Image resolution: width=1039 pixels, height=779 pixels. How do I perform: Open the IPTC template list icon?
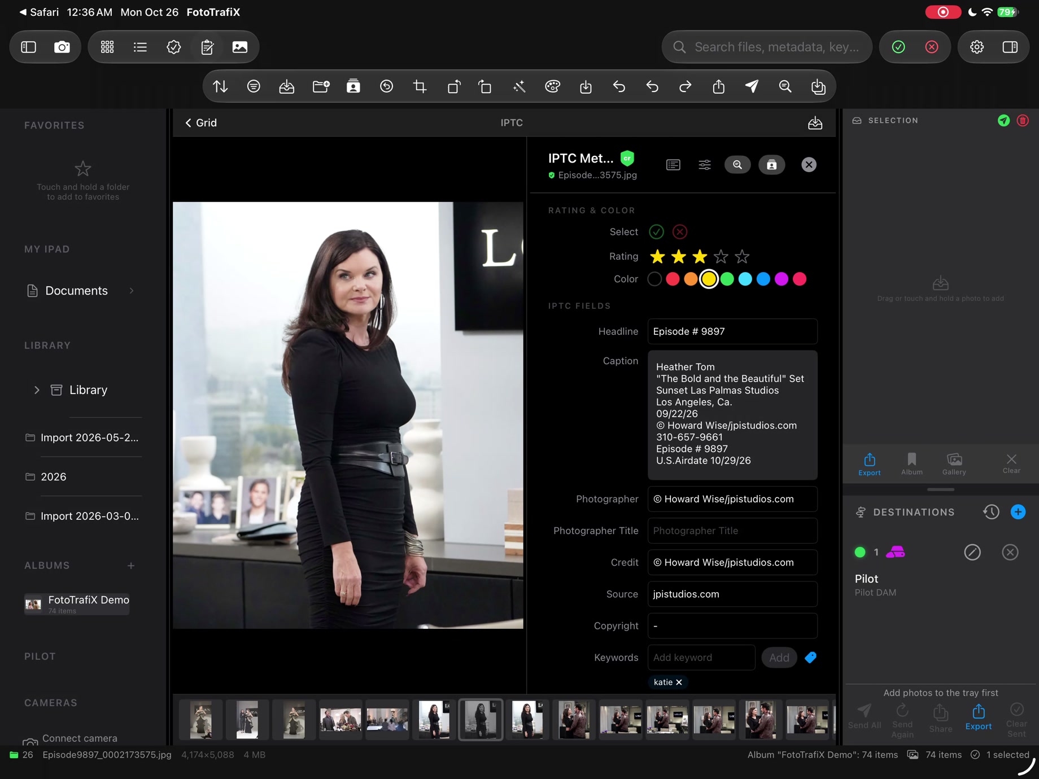pos(673,165)
